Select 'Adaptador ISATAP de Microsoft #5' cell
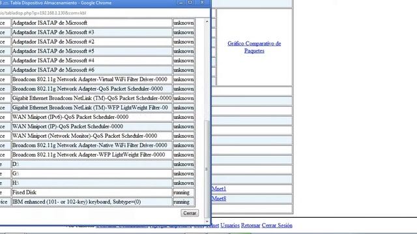The image size is (417, 234). tap(92, 51)
